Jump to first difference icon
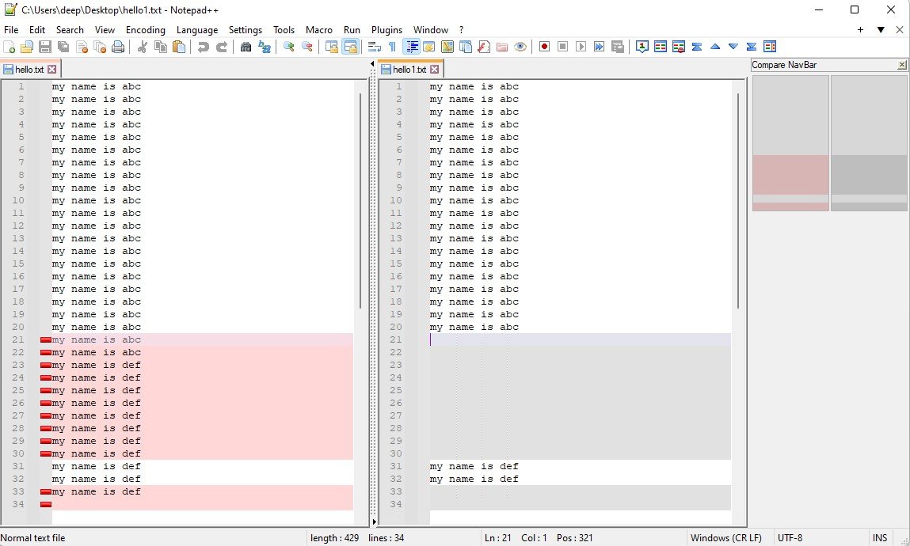 point(697,47)
